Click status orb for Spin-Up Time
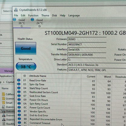Screen dimensions: 126x126 (x=19, y=84)
